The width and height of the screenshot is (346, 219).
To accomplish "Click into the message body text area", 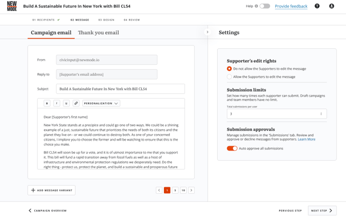I will tap(111, 139).
